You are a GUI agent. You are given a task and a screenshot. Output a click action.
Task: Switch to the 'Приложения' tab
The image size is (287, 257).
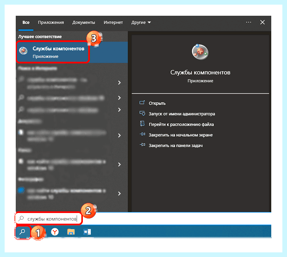point(51,23)
